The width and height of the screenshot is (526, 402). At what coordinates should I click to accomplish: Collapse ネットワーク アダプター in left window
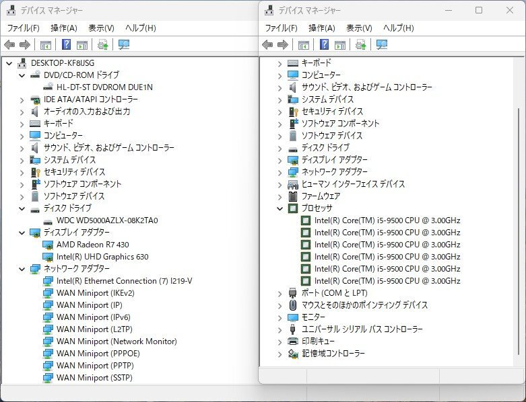point(22,269)
